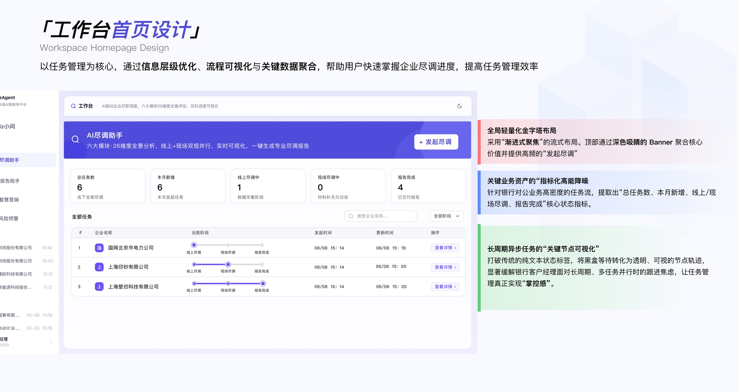
Task: Open the 国网北京市电力公司 company name
Action: coord(131,248)
